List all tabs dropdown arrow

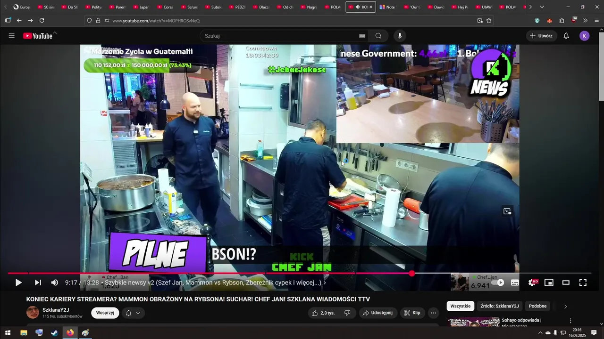(542, 7)
